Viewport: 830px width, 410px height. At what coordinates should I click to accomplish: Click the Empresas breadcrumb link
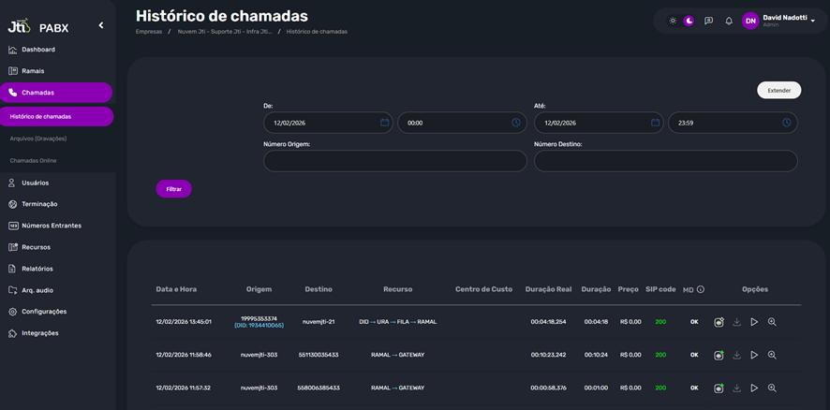[x=148, y=32]
